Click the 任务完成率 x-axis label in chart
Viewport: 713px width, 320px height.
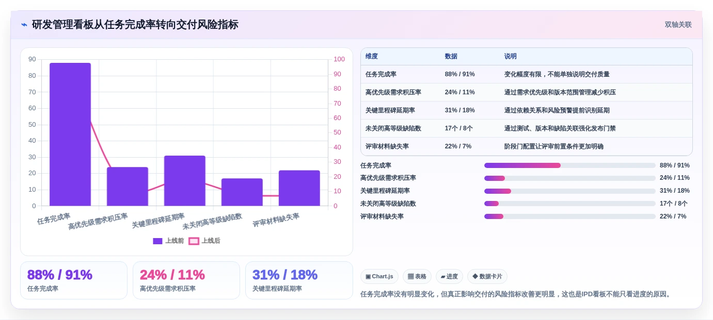54,219
